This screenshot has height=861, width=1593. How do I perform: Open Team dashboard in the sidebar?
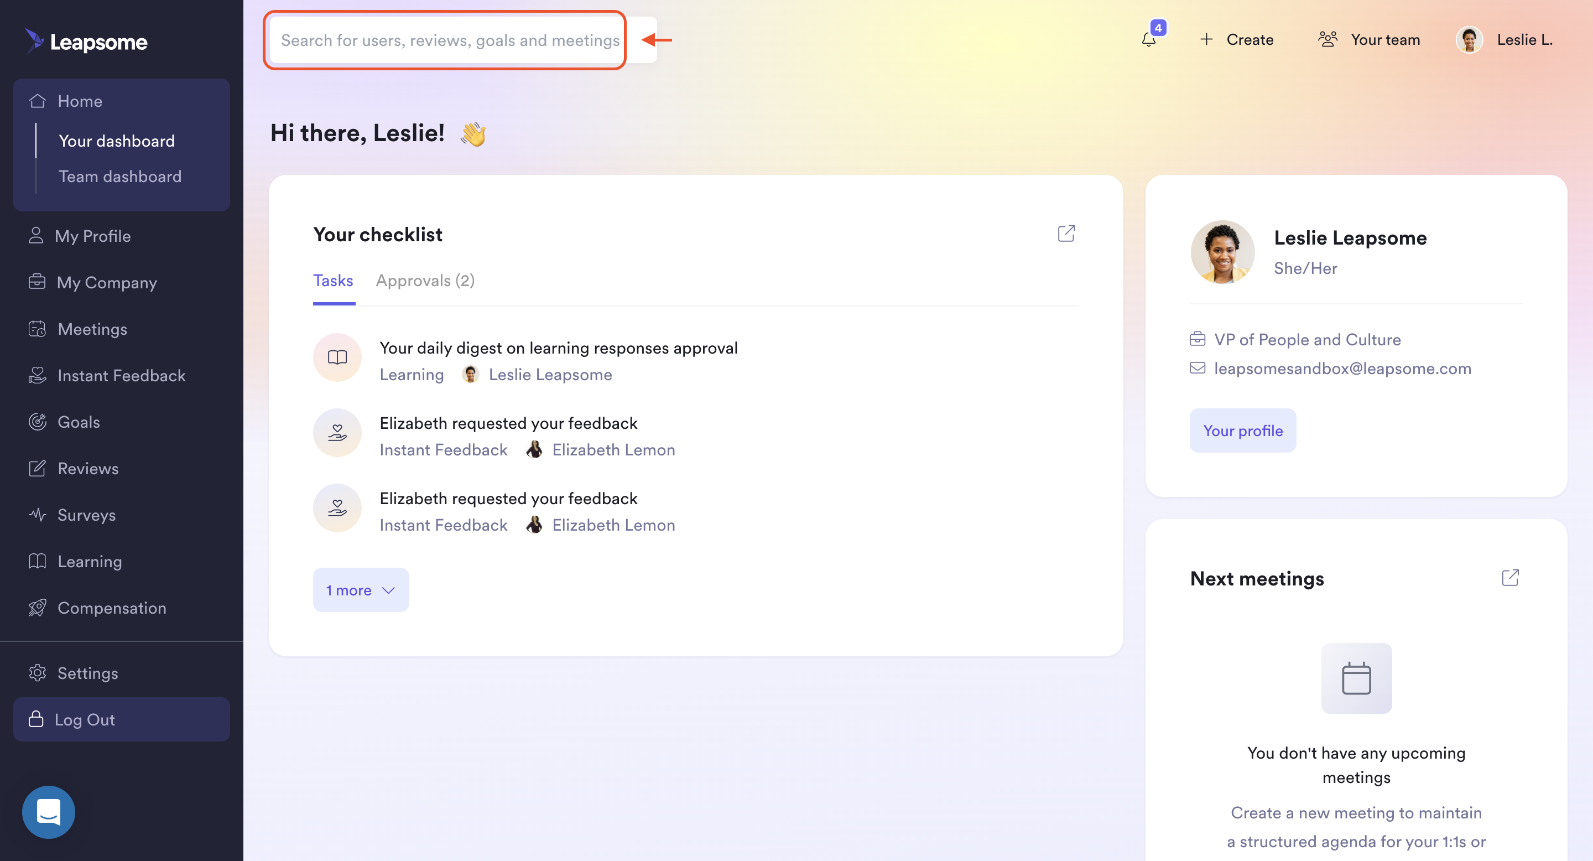coord(120,177)
